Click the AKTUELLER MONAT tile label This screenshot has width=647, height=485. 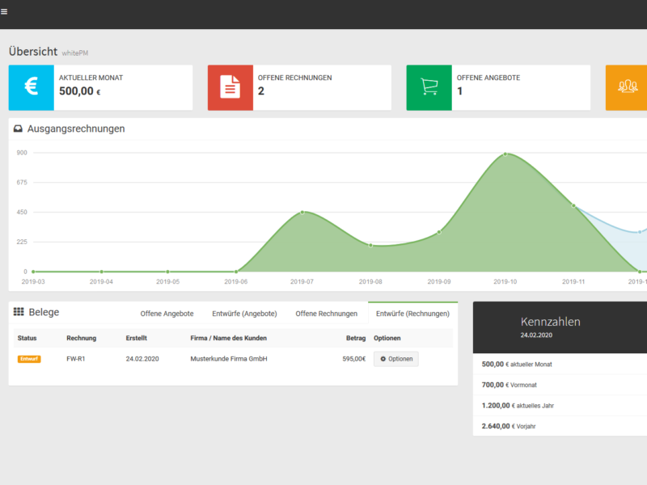(91, 78)
